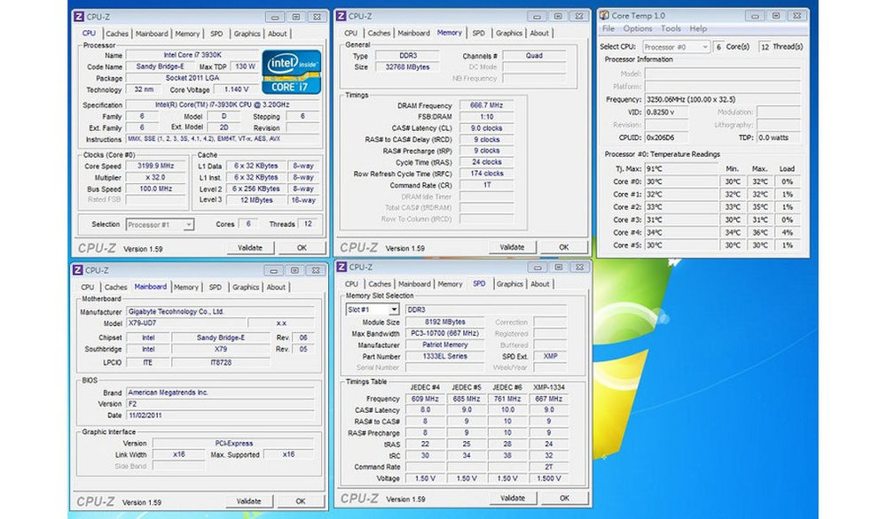Screen dimensions: 887x519
Task: Click CPU-Z title icon in Memory timings window
Action: 340,15
